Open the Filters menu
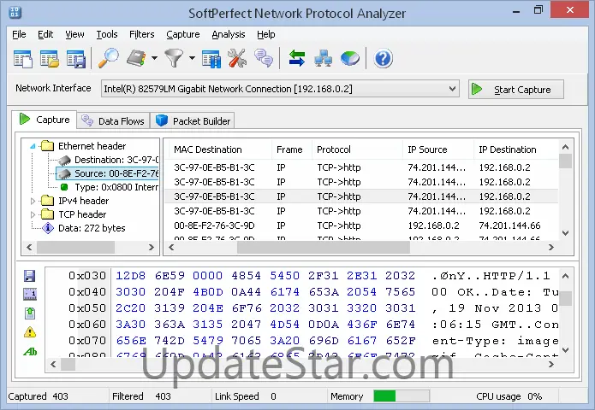Viewport: 595px width, 410px height. coord(142,34)
